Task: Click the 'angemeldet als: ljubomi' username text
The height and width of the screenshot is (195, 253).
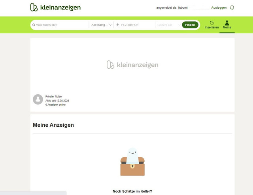Action: point(172,7)
